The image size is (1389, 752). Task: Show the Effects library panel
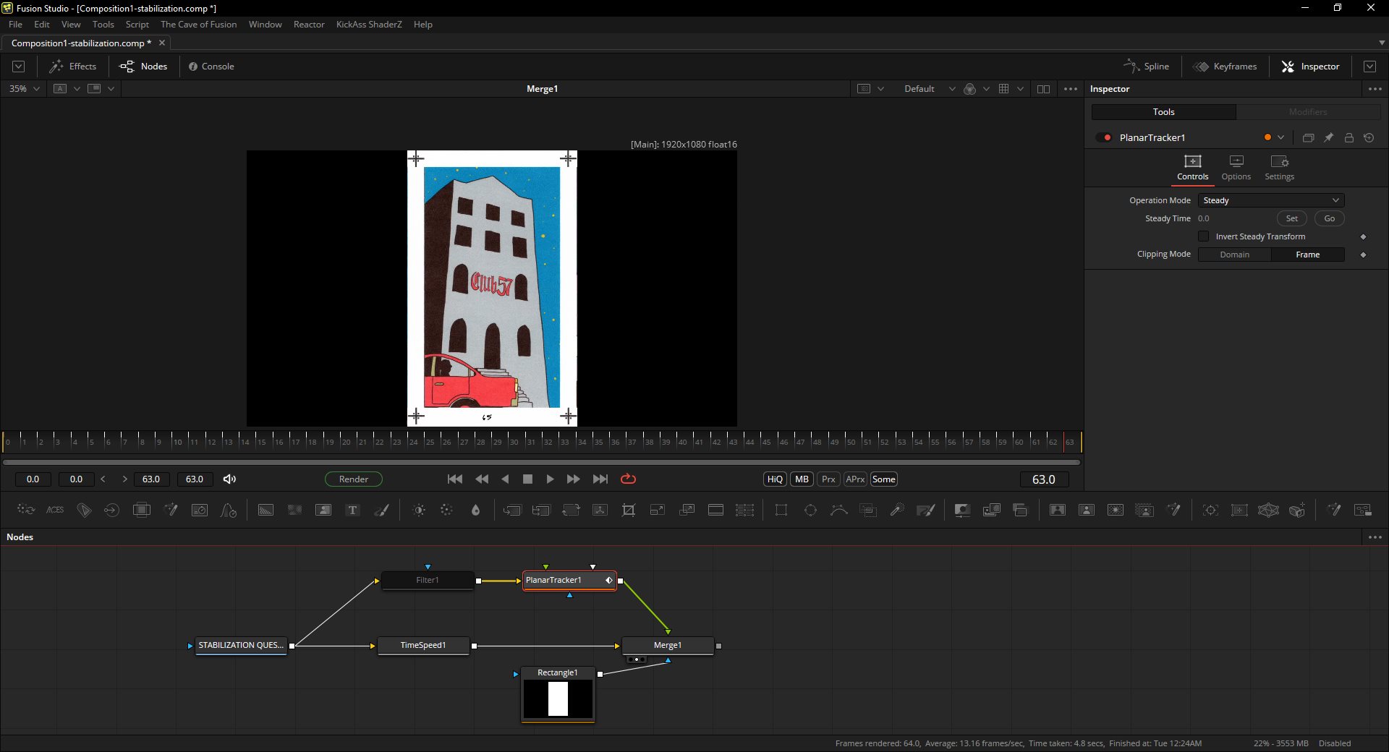[x=72, y=67]
